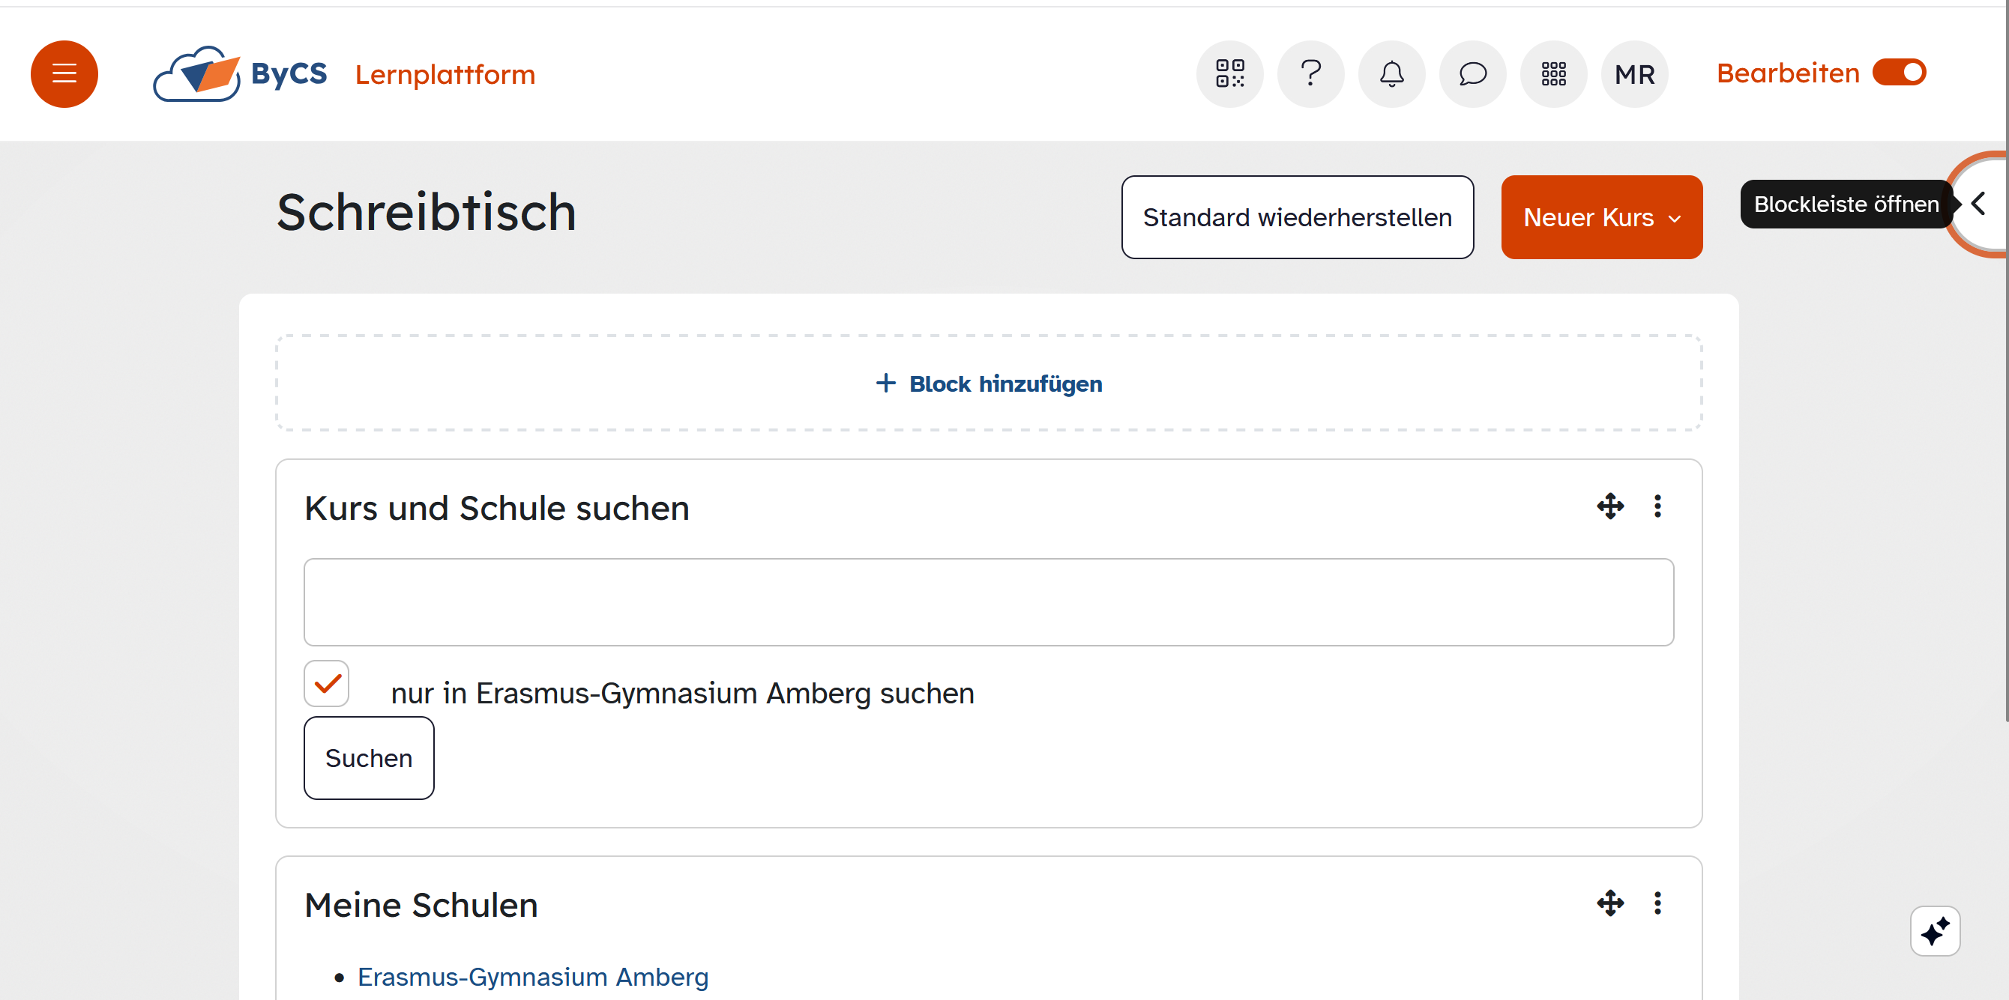This screenshot has height=1000, width=2009.
Task: Open the Erasmus-Gymnasium Amberg link
Action: click(533, 977)
